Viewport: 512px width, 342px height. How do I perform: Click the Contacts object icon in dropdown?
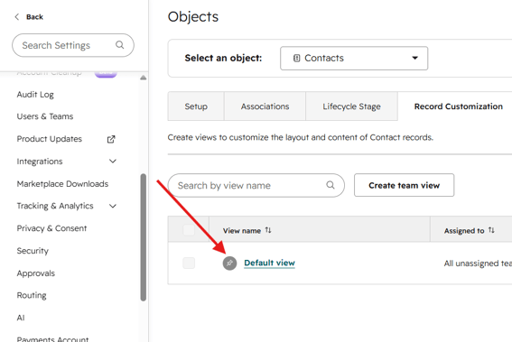click(x=296, y=58)
